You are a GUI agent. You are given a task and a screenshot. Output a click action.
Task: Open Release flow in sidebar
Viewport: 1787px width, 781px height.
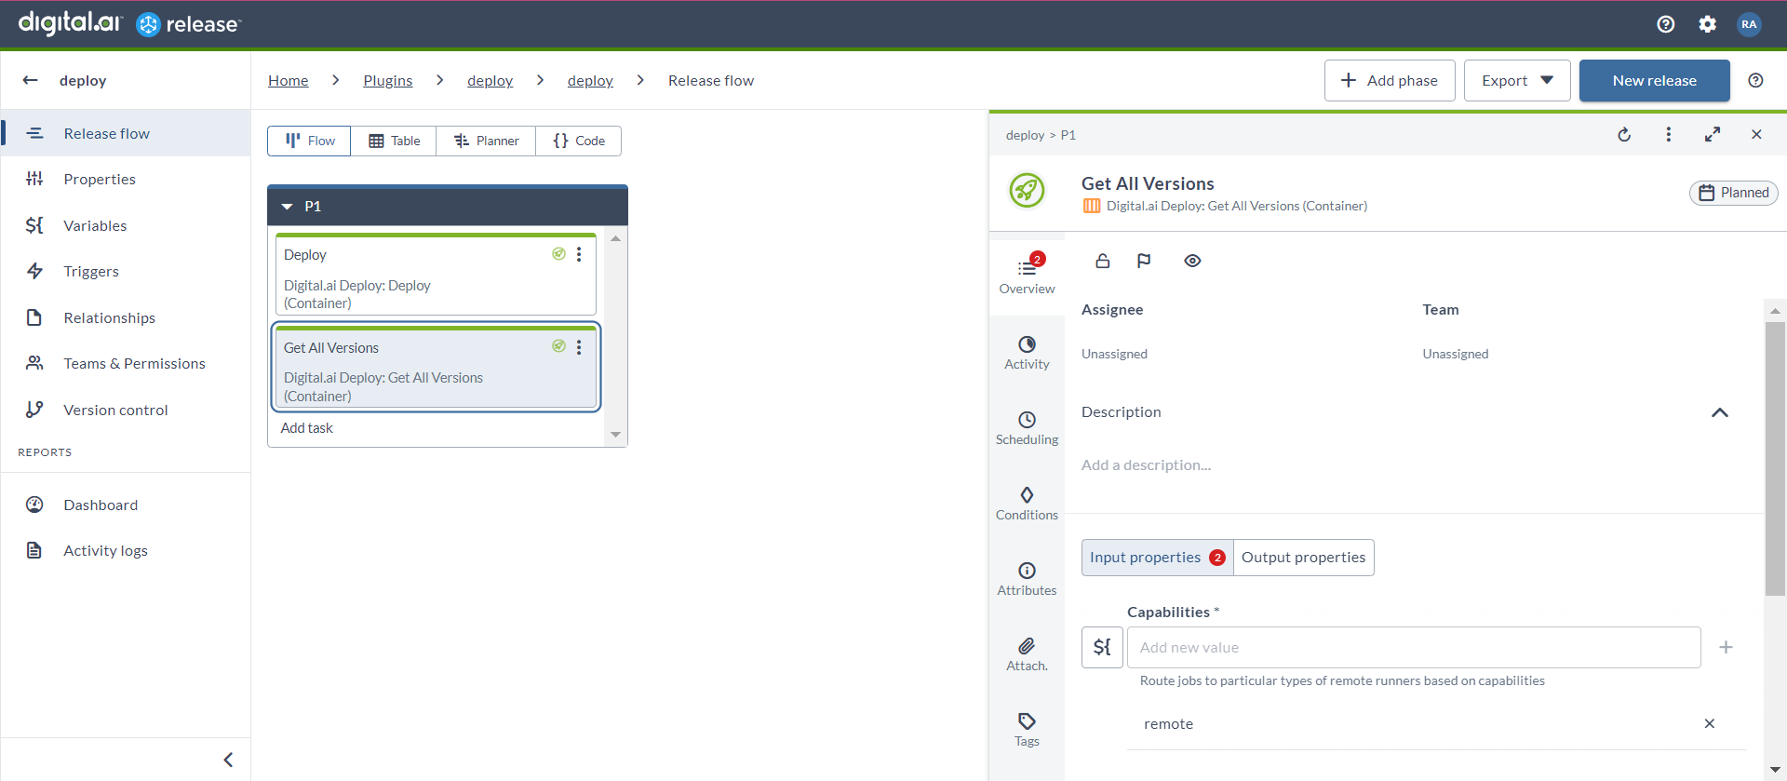(126, 133)
